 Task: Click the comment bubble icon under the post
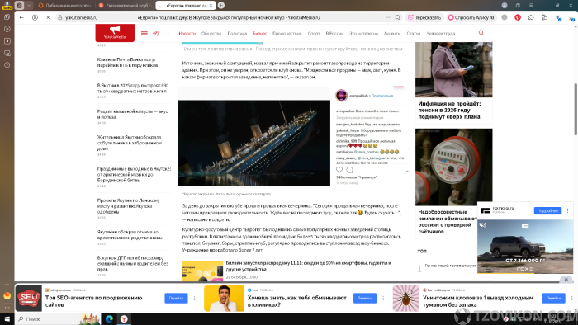coord(349,170)
